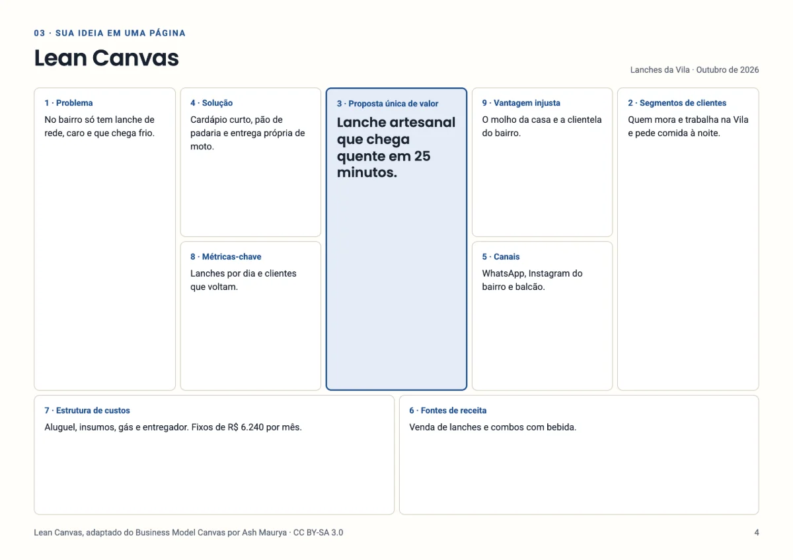Select the '6 · Fontes de receita' heading
Viewport: 793px width, 560px height.
pos(448,411)
